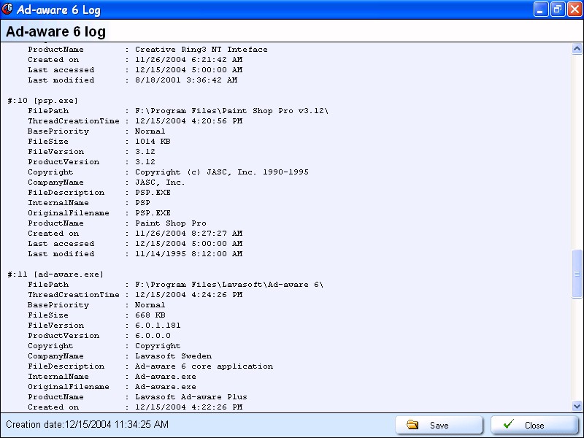Viewport: 584px width, 438px height.
Task: Click the product version '6.0.0.0'
Action: tap(153, 336)
